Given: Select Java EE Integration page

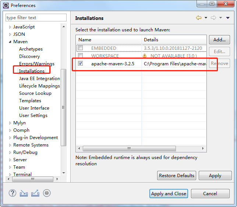Looking at the screenshot, I should (x=39, y=79).
